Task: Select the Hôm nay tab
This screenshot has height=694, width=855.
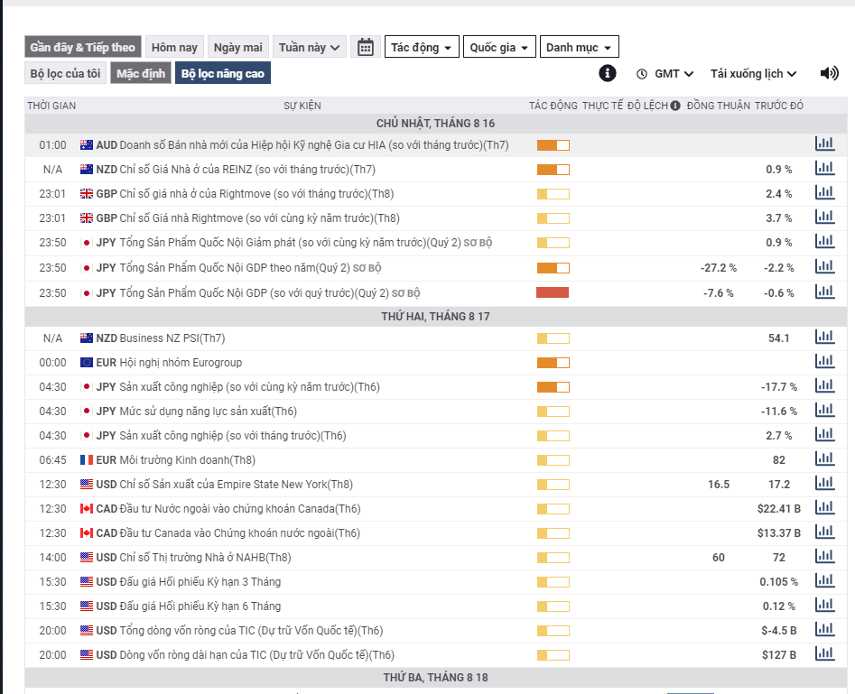Action: pos(174,47)
